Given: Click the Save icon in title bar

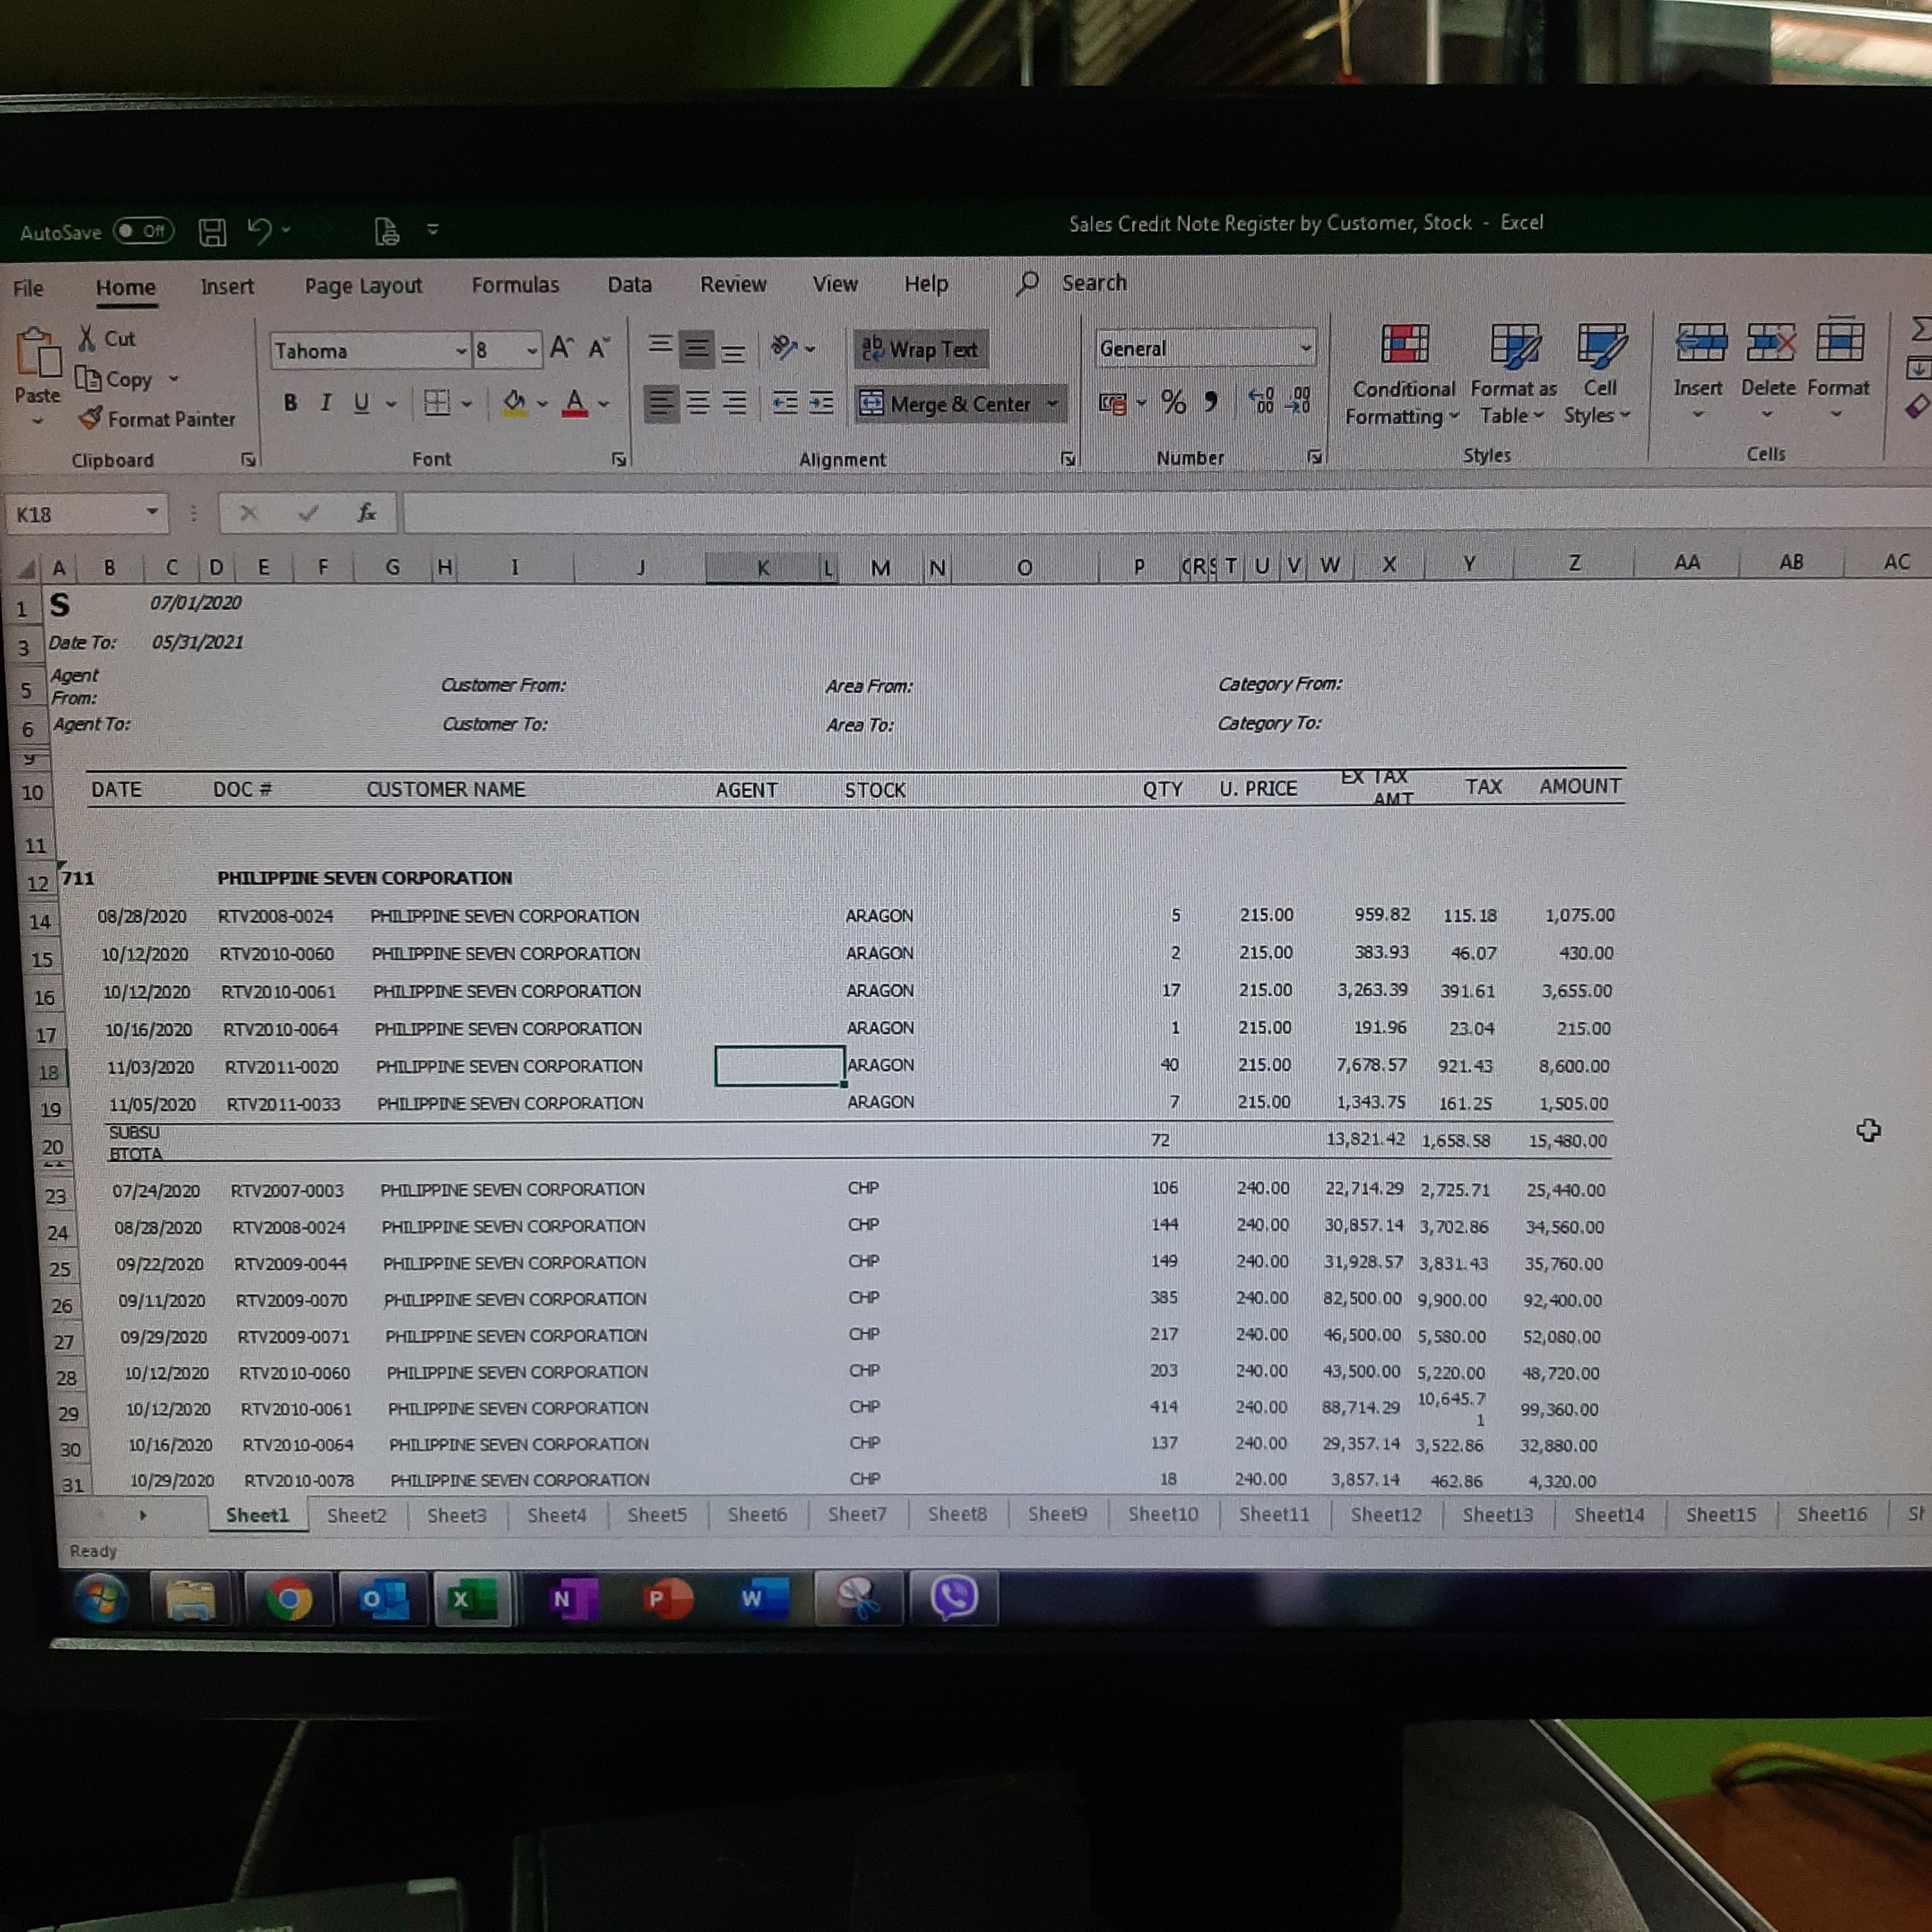Looking at the screenshot, I should click(x=212, y=232).
